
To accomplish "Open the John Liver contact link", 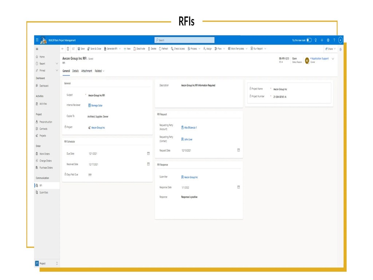I will [188, 139].
